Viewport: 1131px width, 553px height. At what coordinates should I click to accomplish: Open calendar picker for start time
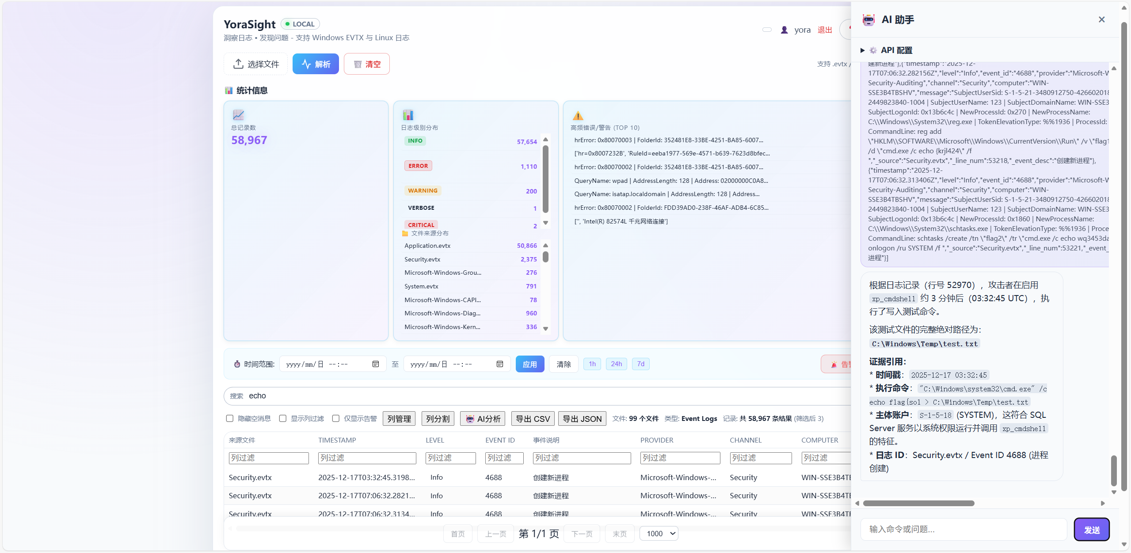click(375, 364)
